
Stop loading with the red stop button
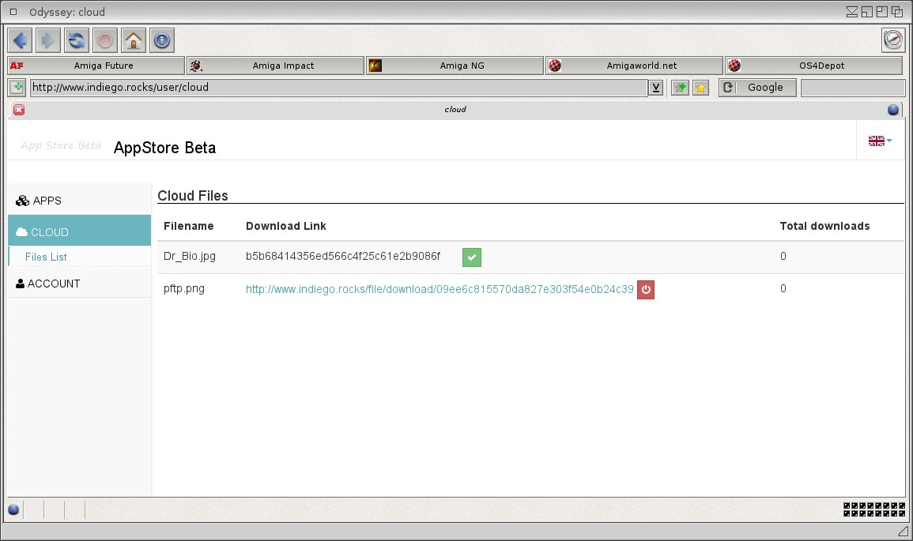point(105,41)
